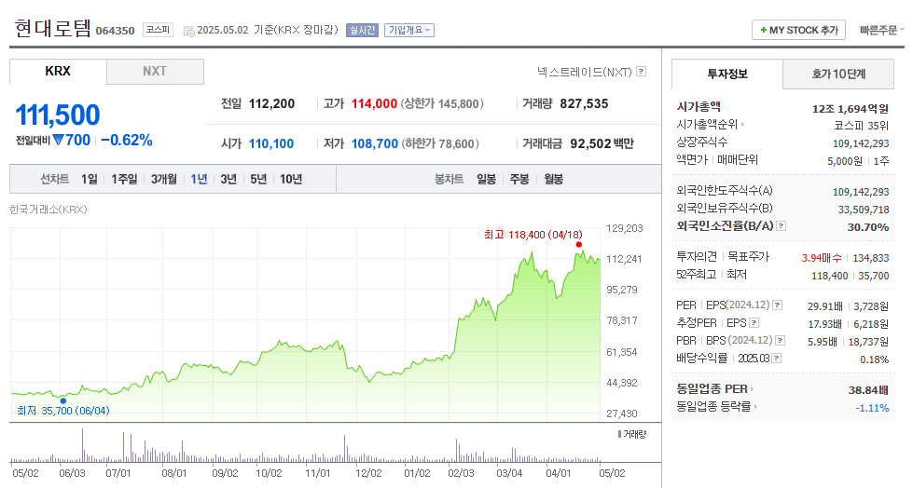This screenshot has width=913, height=488.
Task: Click the 거래대금 value 92,502 백만
Action: pyautogui.click(x=602, y=143)
